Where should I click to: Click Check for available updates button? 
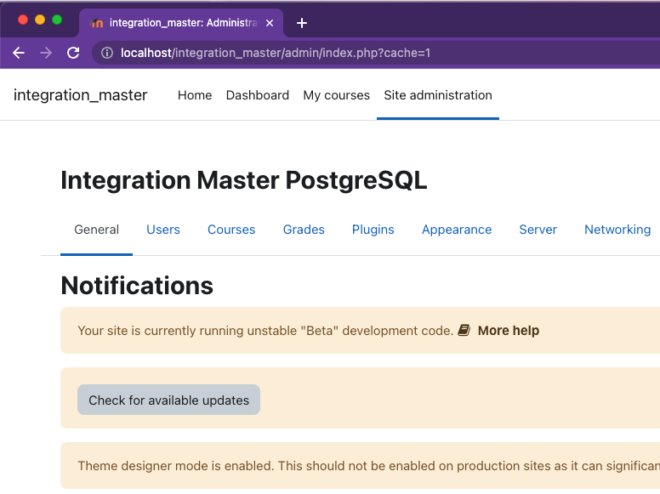click(168, 400)
